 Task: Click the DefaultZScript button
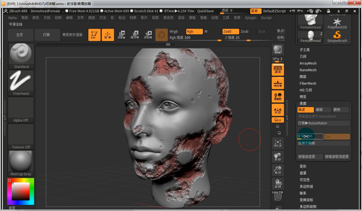275,11
